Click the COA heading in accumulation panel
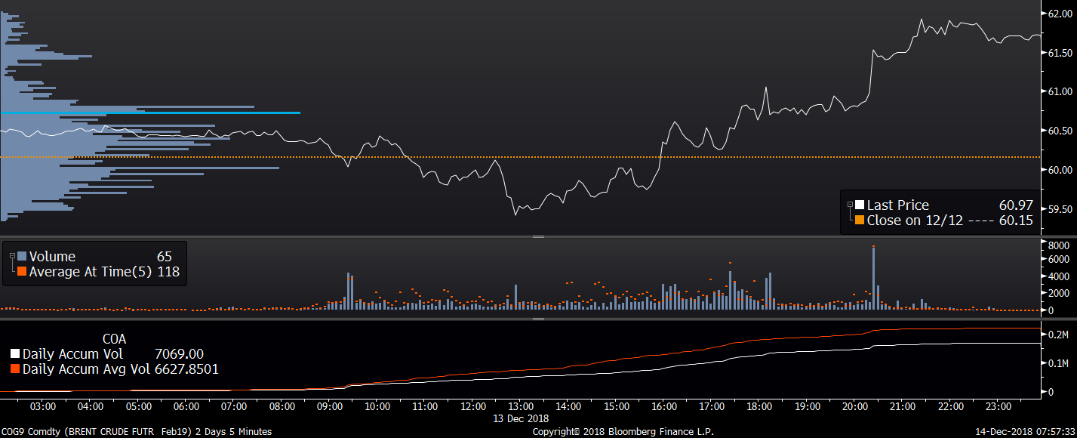 (x=114, y=339)
